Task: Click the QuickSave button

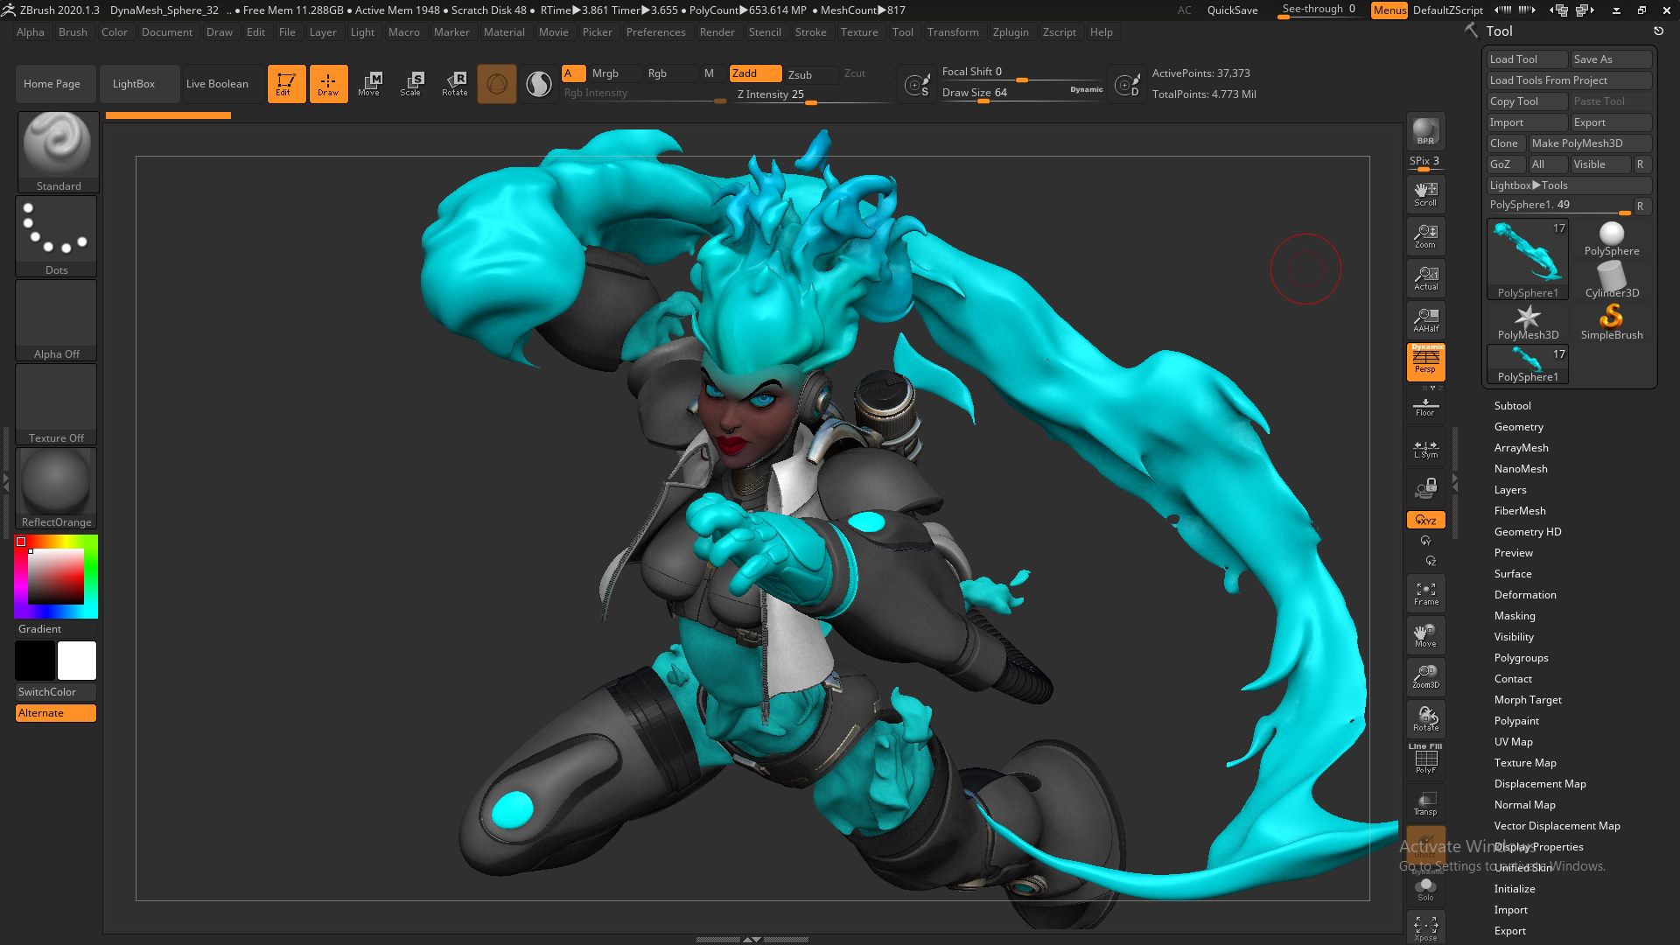Action: 1232,10
